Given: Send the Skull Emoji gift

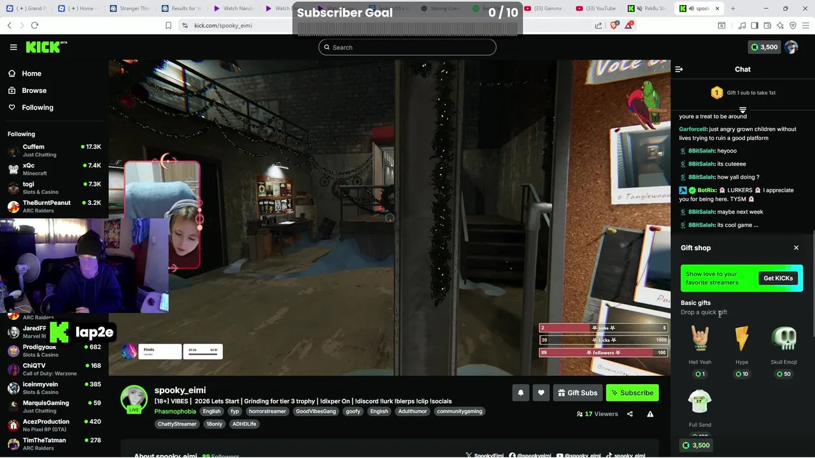Looking at the screenshot, I should tap(784, 350).
